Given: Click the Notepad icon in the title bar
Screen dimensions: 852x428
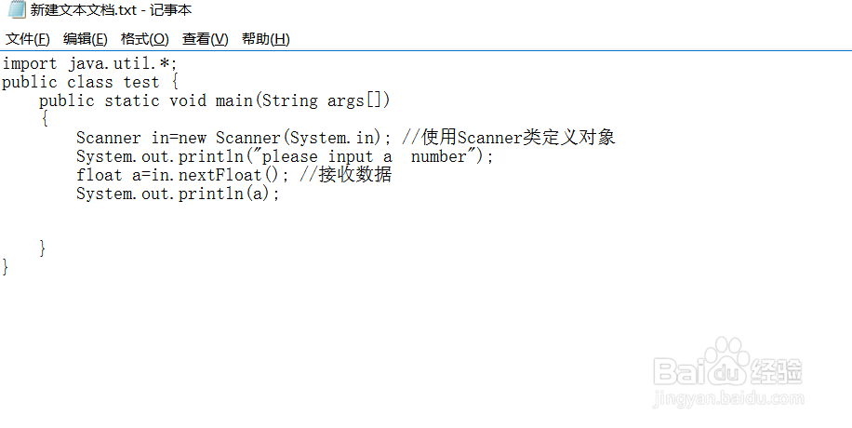Looking at the screenshot, I should (17, 9).
